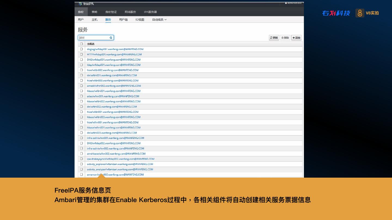Open the IPA服务器 main tab
392x220 pixels.
point(151,12)
